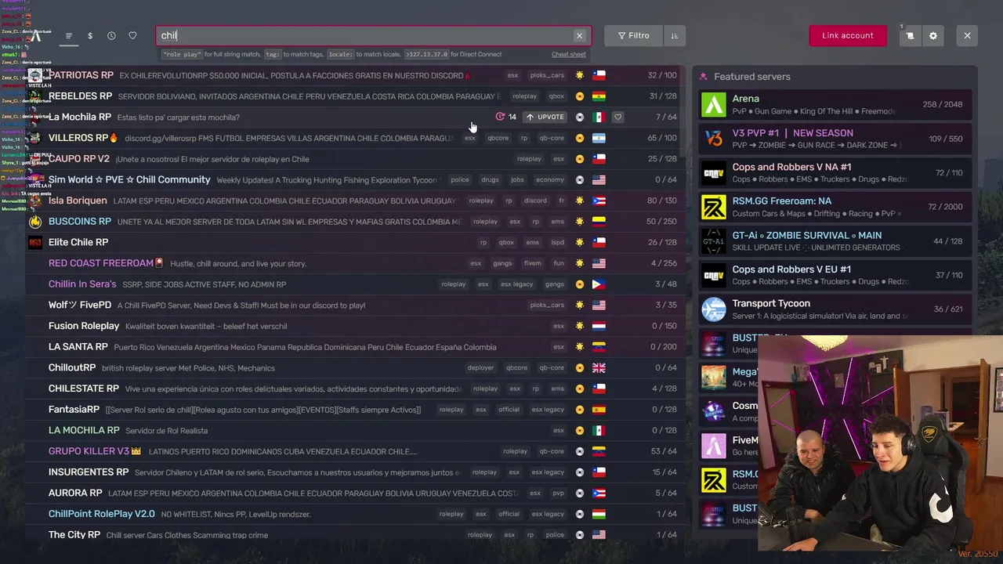Click the Argentina flag on VILLEROS RP
The height and width of the screenshot is (564, 1003).
click(599, 138)
